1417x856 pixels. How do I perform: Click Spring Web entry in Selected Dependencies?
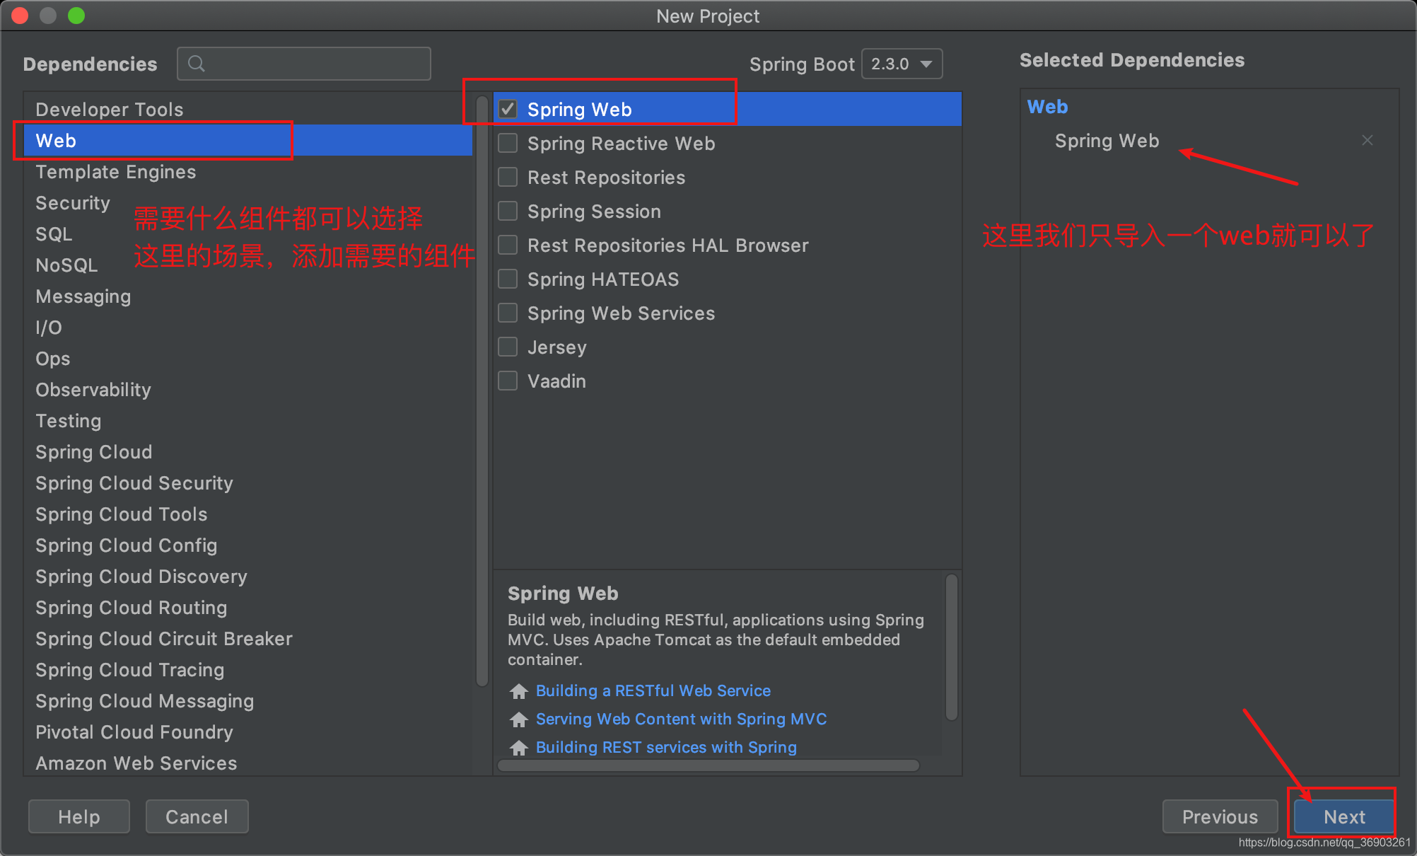(x=1107, y=141)
